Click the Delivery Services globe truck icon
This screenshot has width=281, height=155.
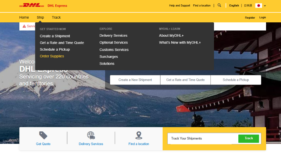coord(91,135)
